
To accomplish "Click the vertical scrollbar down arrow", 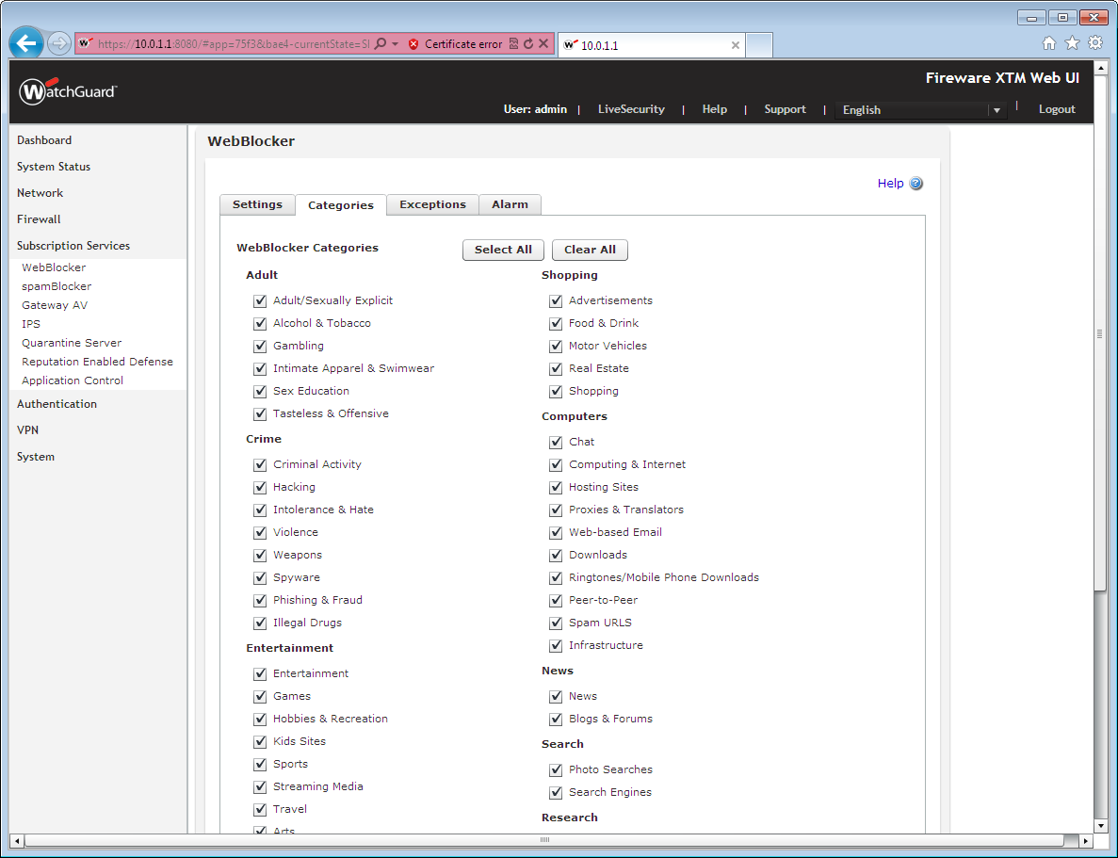I will [1100, 826].
